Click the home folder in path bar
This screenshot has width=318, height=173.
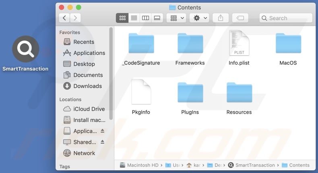pyautogui.click(x=194, y=165)
